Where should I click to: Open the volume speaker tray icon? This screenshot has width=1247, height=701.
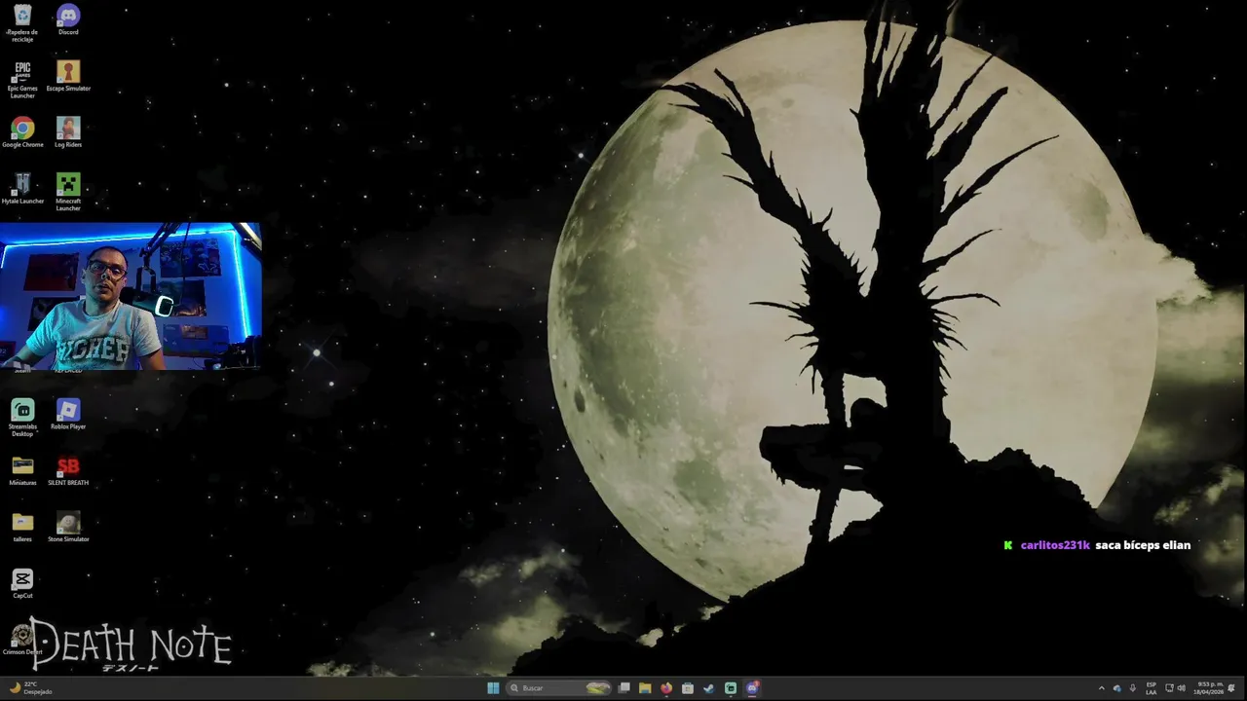pyautogui.click(x=1182, y=688)
